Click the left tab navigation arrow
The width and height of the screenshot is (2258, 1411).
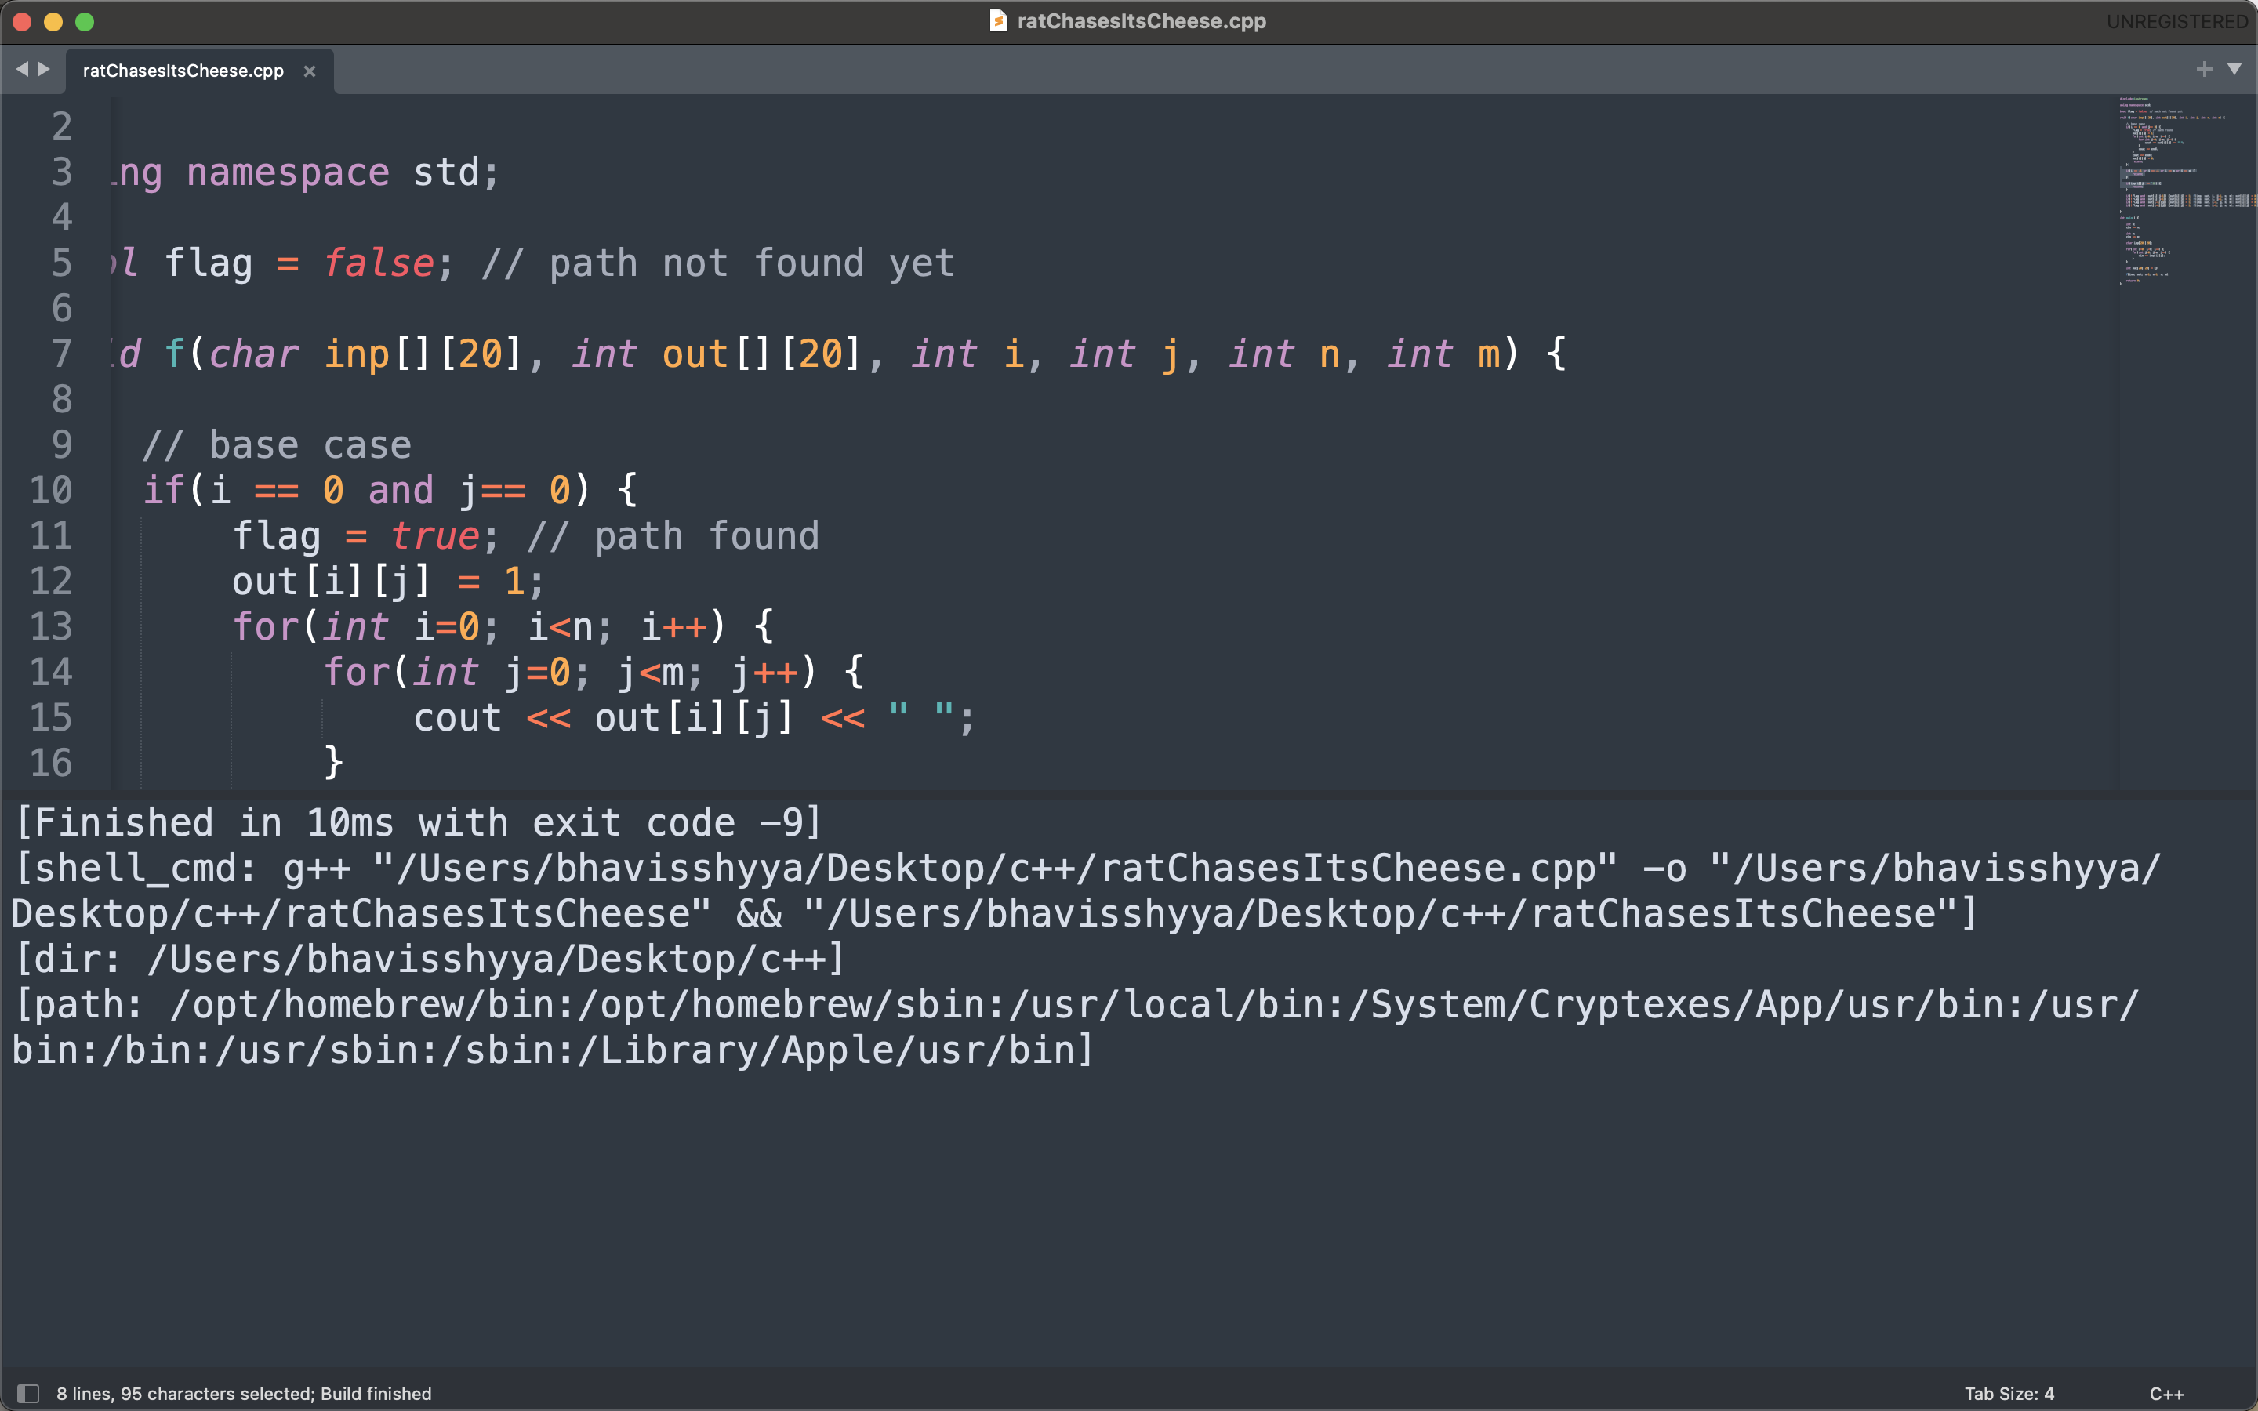click(x=21, y=69)
